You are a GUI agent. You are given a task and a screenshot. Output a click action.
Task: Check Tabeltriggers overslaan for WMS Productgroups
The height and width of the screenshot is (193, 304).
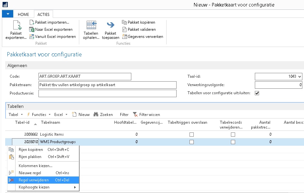tap(191, 142)
